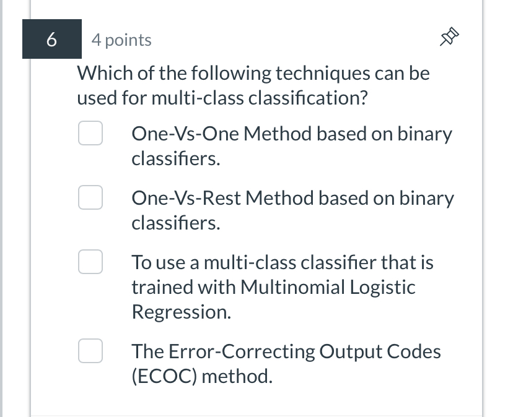Viewport: 513px width, 417px height.
Task: Check the One-Vs-One Method option
Action: 90,133
